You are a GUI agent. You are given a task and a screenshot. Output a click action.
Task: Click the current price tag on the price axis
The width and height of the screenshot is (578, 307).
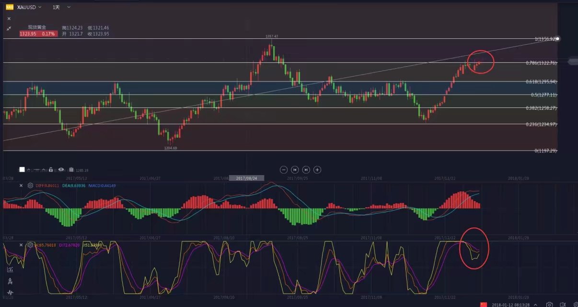(x=573, y=61)
